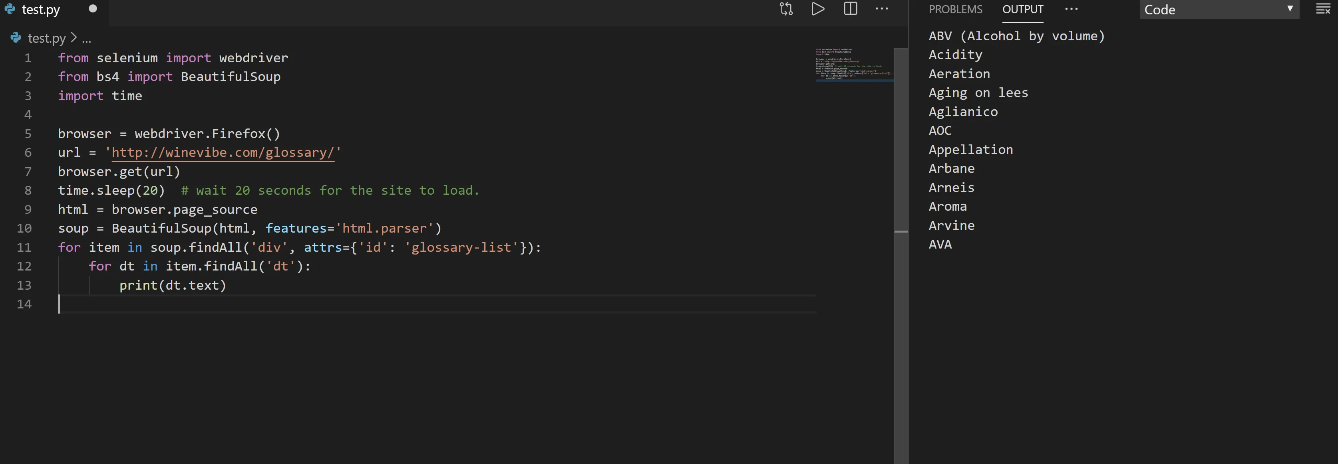Click output line 'Aging on lees'
This screenshot has height=464, width=1338.
point(978,93)
